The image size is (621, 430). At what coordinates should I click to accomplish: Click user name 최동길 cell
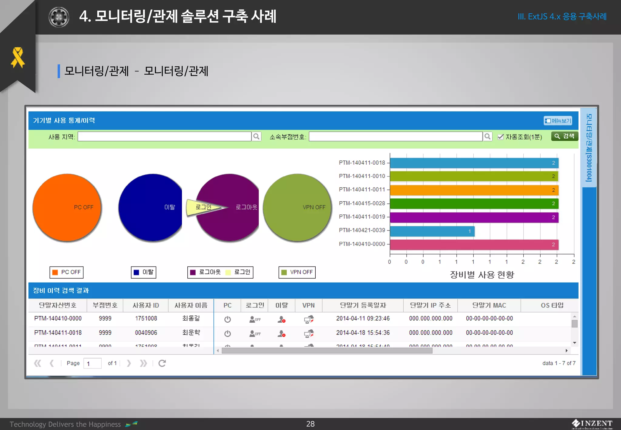(191, 318)
